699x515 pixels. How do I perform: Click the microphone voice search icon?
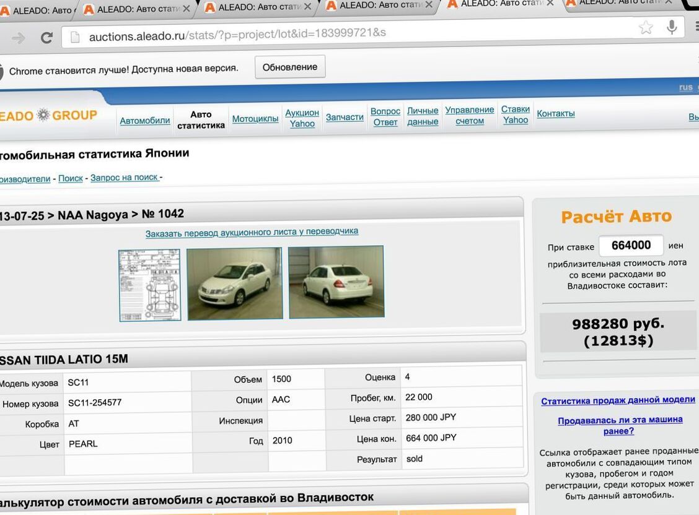(x=671, y=27)
